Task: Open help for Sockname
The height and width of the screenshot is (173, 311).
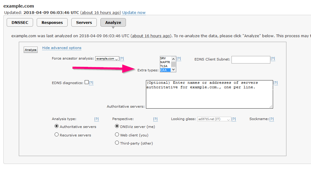Action: 272,119
